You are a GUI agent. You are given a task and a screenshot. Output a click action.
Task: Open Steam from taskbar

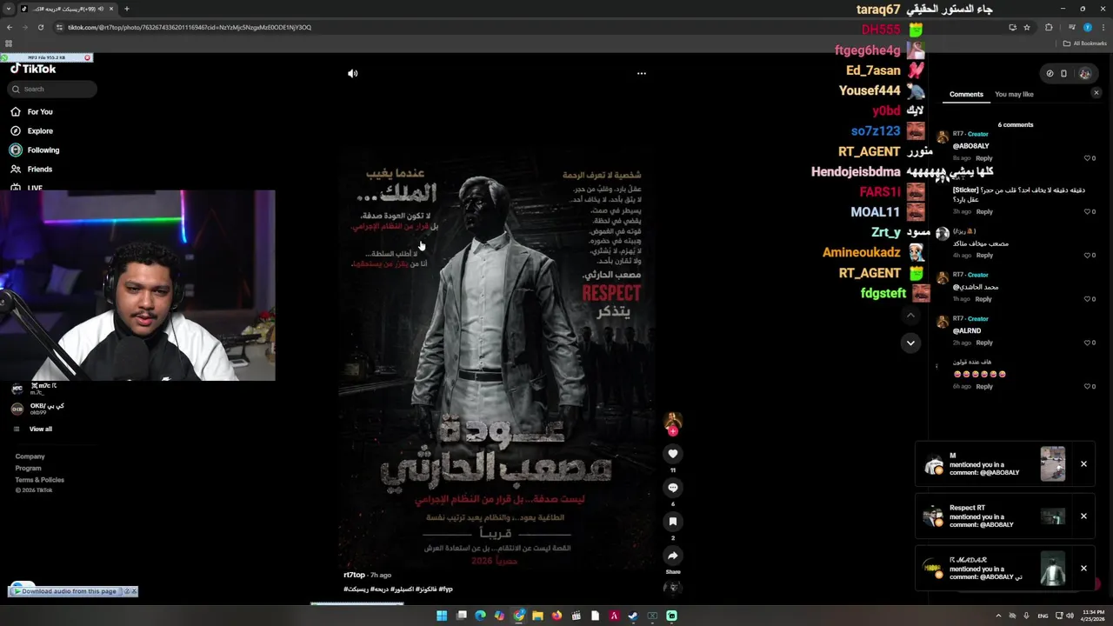tap(633, 616)
